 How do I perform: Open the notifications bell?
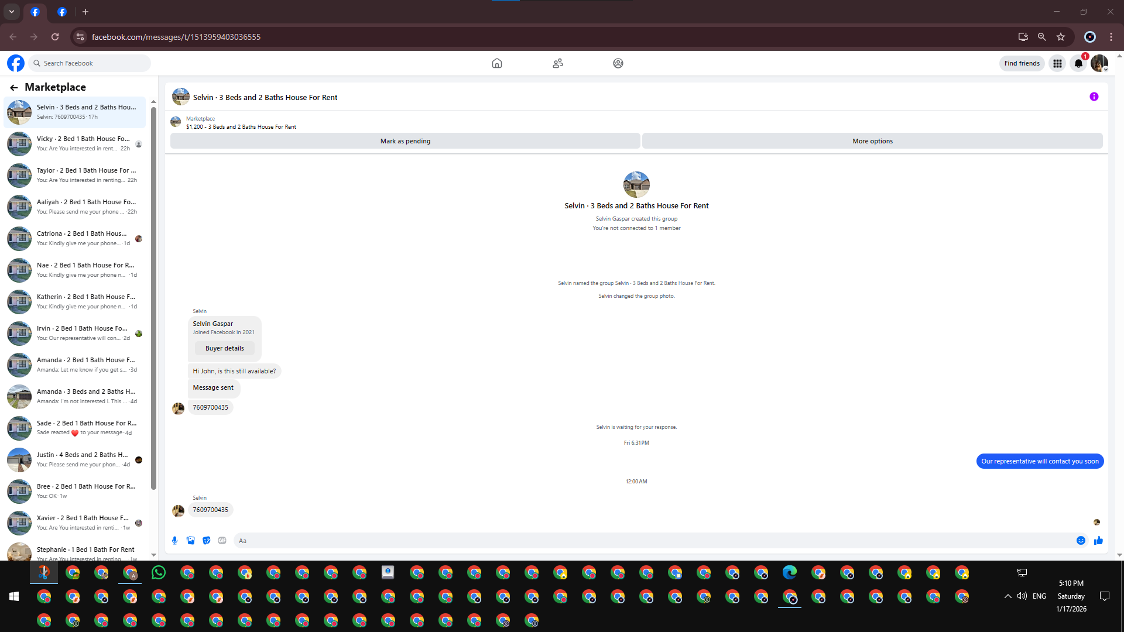(1078, 63)
